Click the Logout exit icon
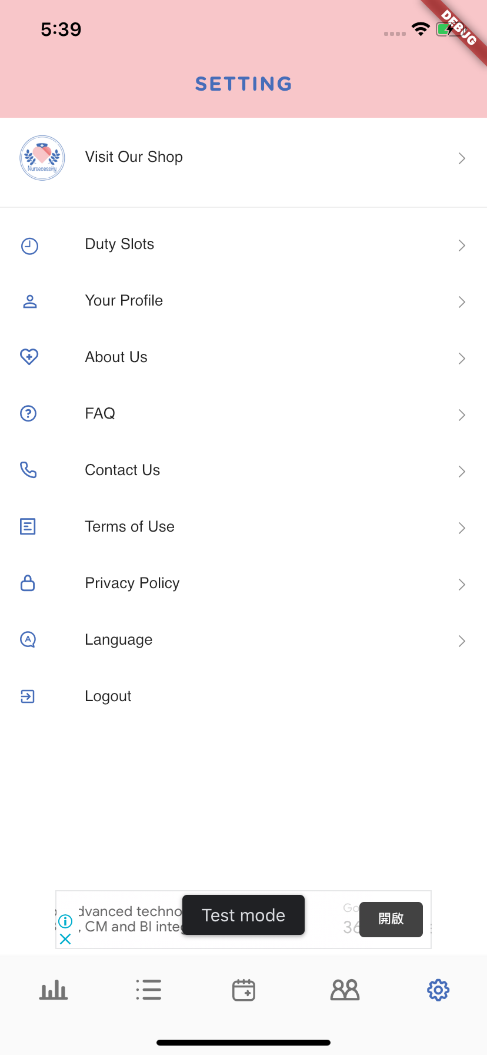The height and width of the screenshot is (1055, 487). tap(28, 696)
